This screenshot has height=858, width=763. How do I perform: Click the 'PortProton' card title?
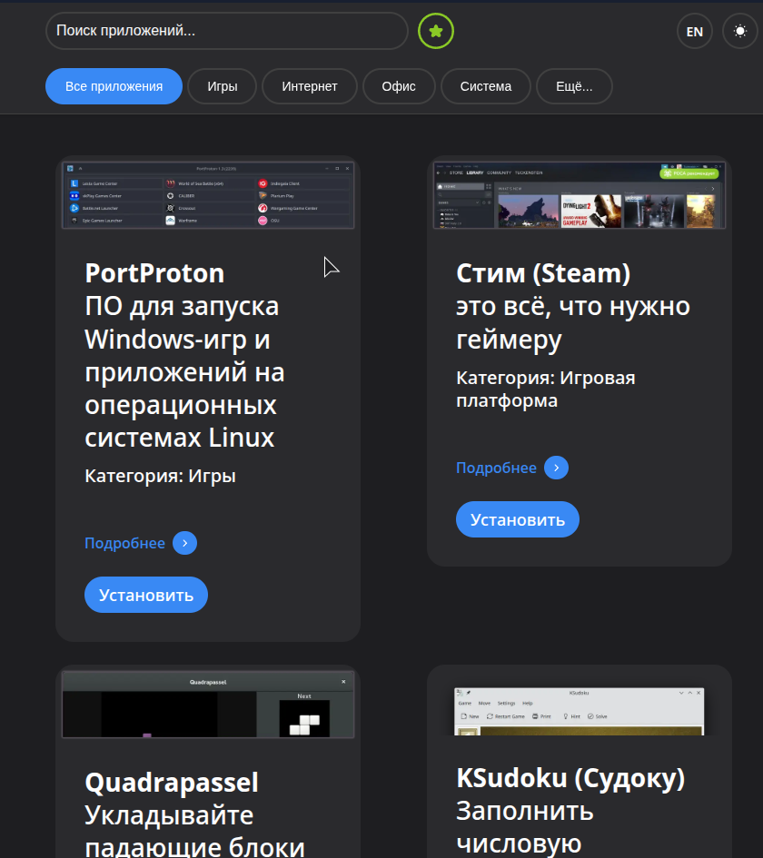pos(155,273)
